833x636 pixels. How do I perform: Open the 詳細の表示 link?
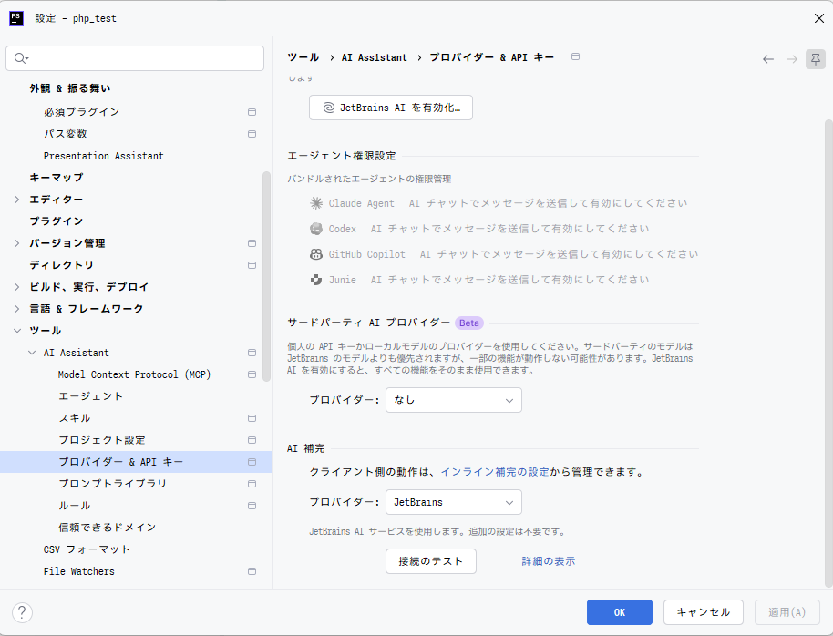coord(549,561)
